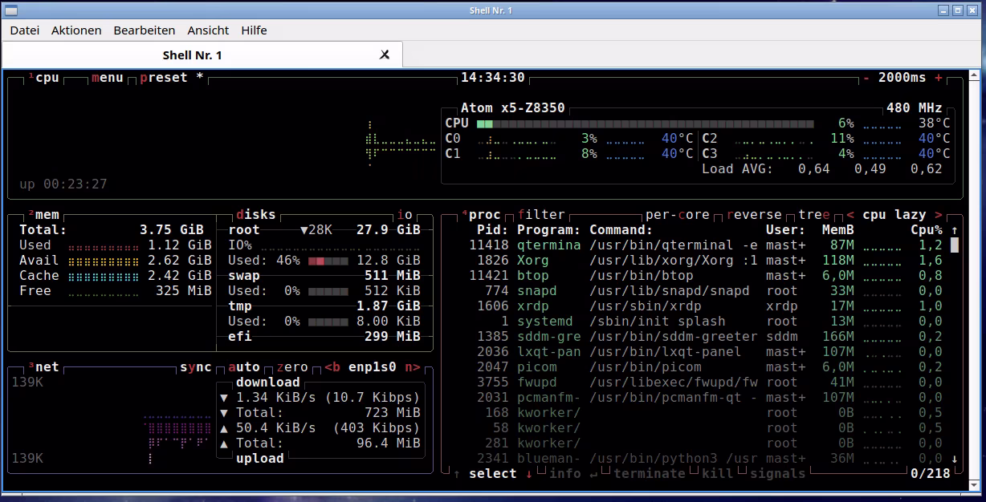Toggle process tree view
This screenshot has width=986, height=502.
coord(814,215)
